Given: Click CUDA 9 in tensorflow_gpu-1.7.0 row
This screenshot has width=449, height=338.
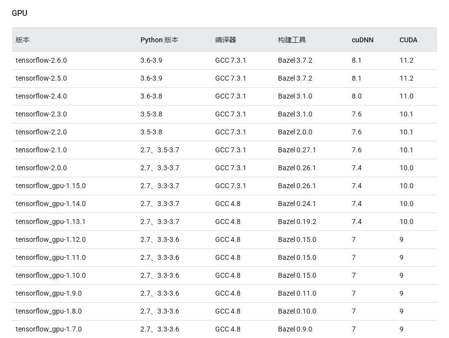Looking at the screenshot, I should [x=402, y=329].
